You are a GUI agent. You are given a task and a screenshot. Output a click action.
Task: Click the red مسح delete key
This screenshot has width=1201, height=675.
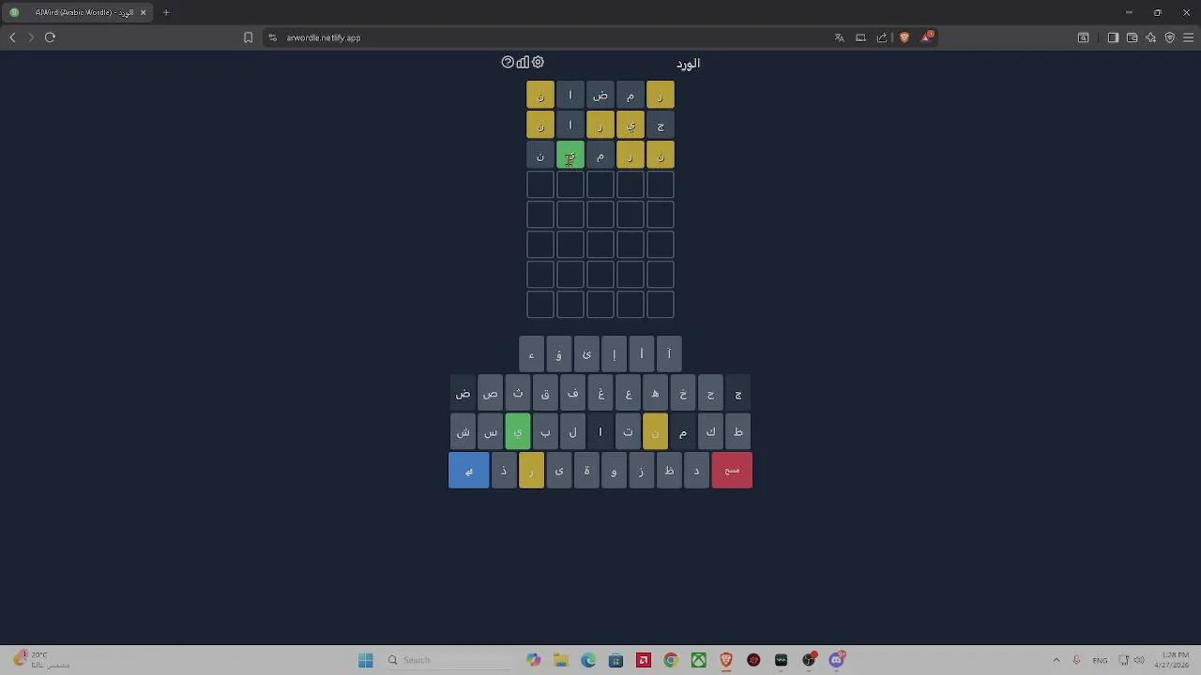click(x=732, y=471)
